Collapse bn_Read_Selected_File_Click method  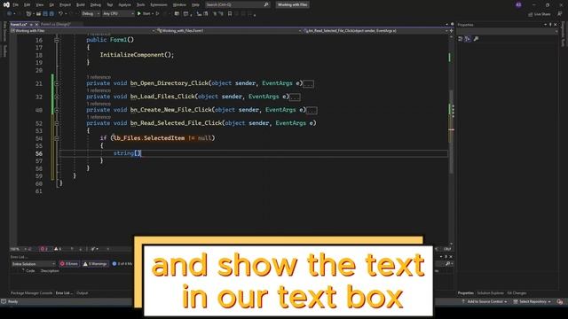tap(57, 123)
